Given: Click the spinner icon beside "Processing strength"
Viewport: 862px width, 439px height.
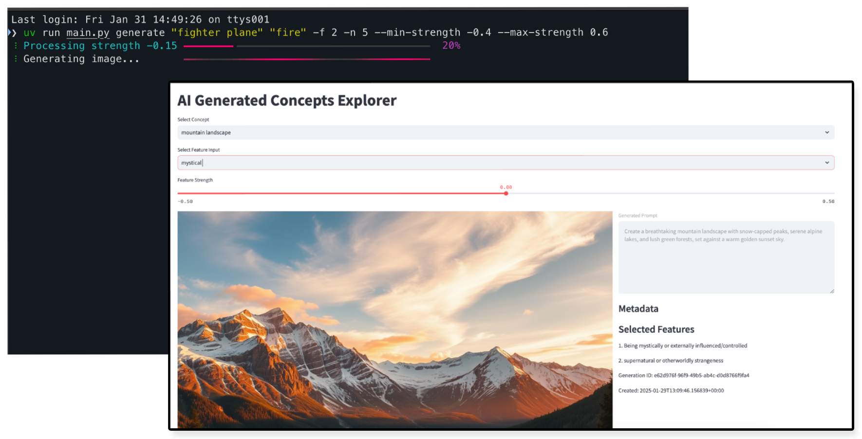Looking at the screenshot, I should point(15,45).
